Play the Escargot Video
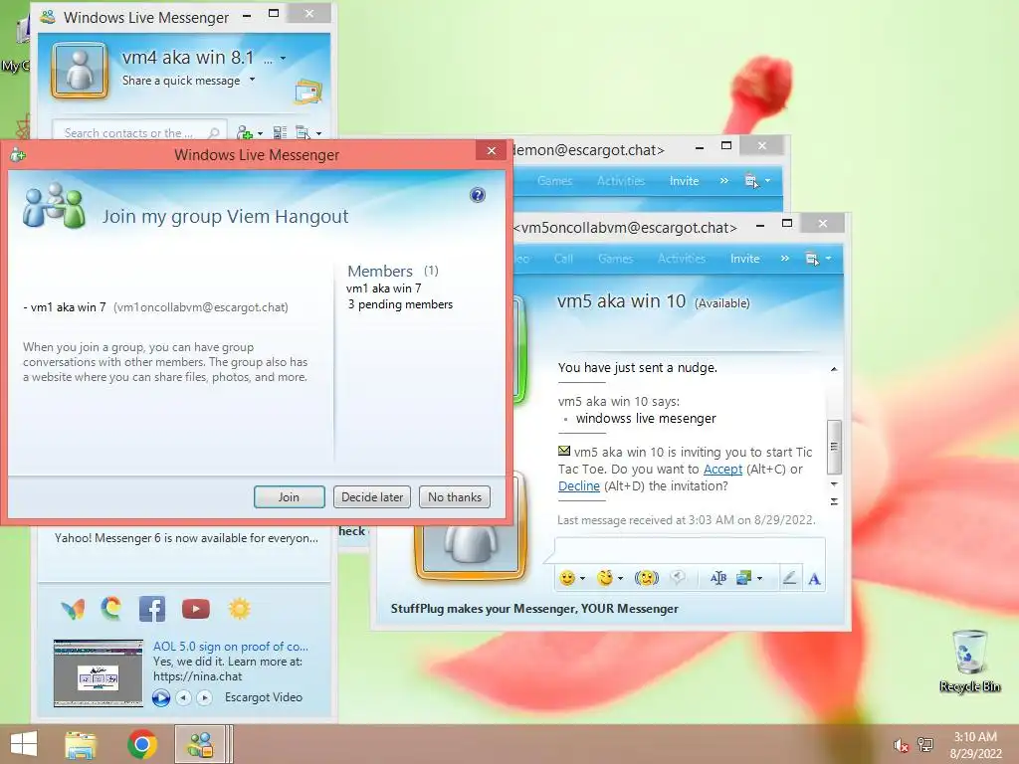 click(x=161, y=697)
